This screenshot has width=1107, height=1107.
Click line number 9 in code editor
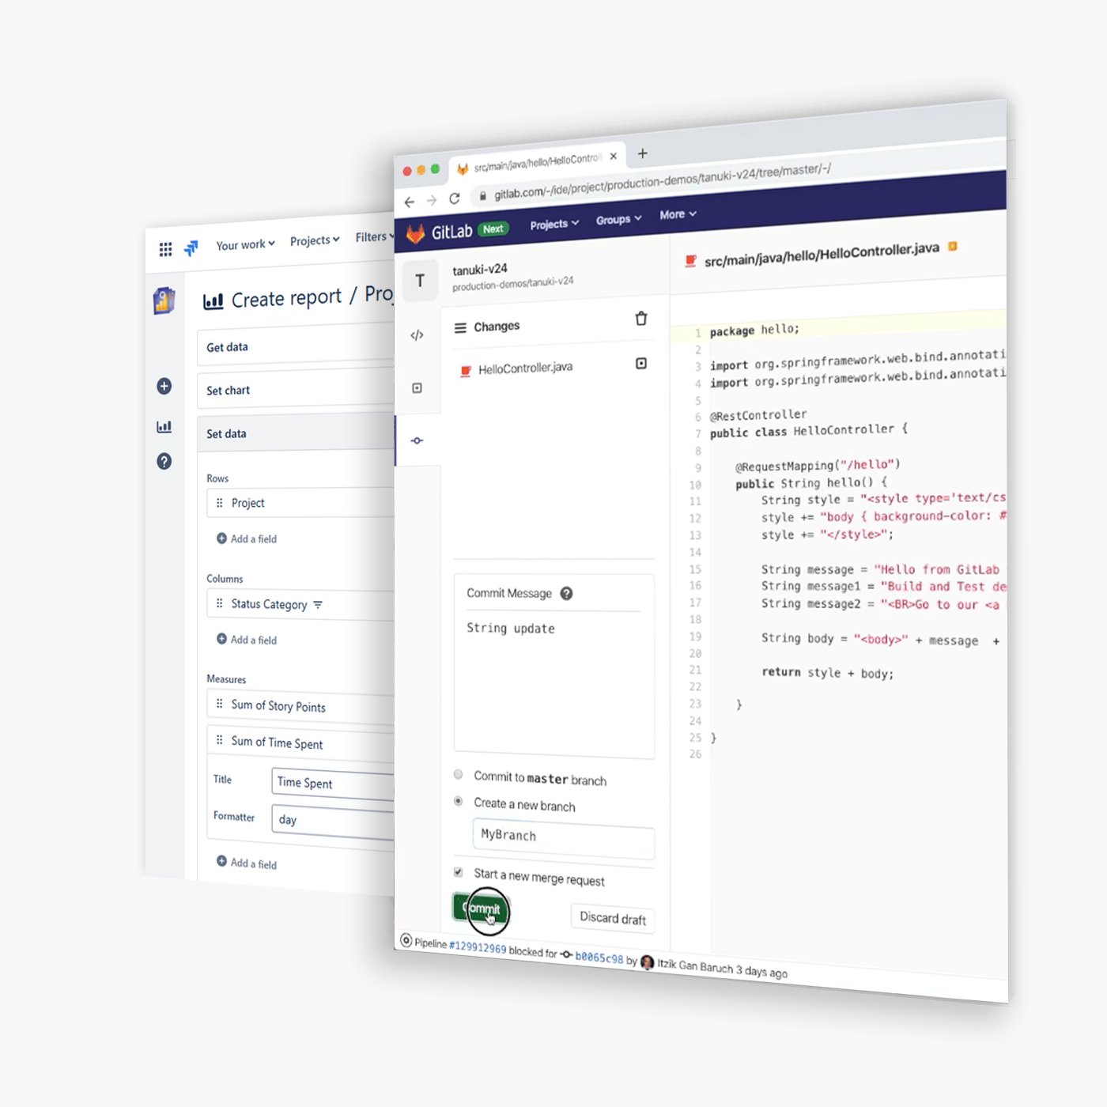click(x=698, y=468)
